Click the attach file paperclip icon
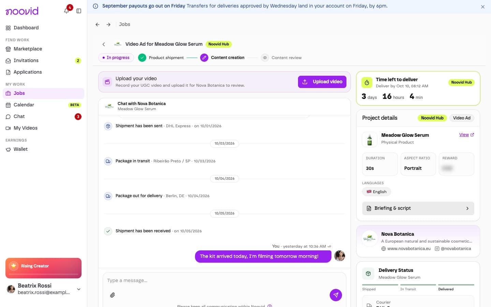Image resolution: width=491 pixels, height=307 pixels. [113, 295]
